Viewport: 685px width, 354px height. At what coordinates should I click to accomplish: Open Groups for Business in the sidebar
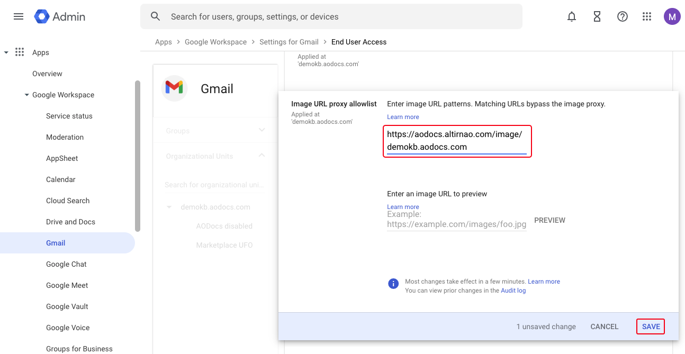(79, 349)
